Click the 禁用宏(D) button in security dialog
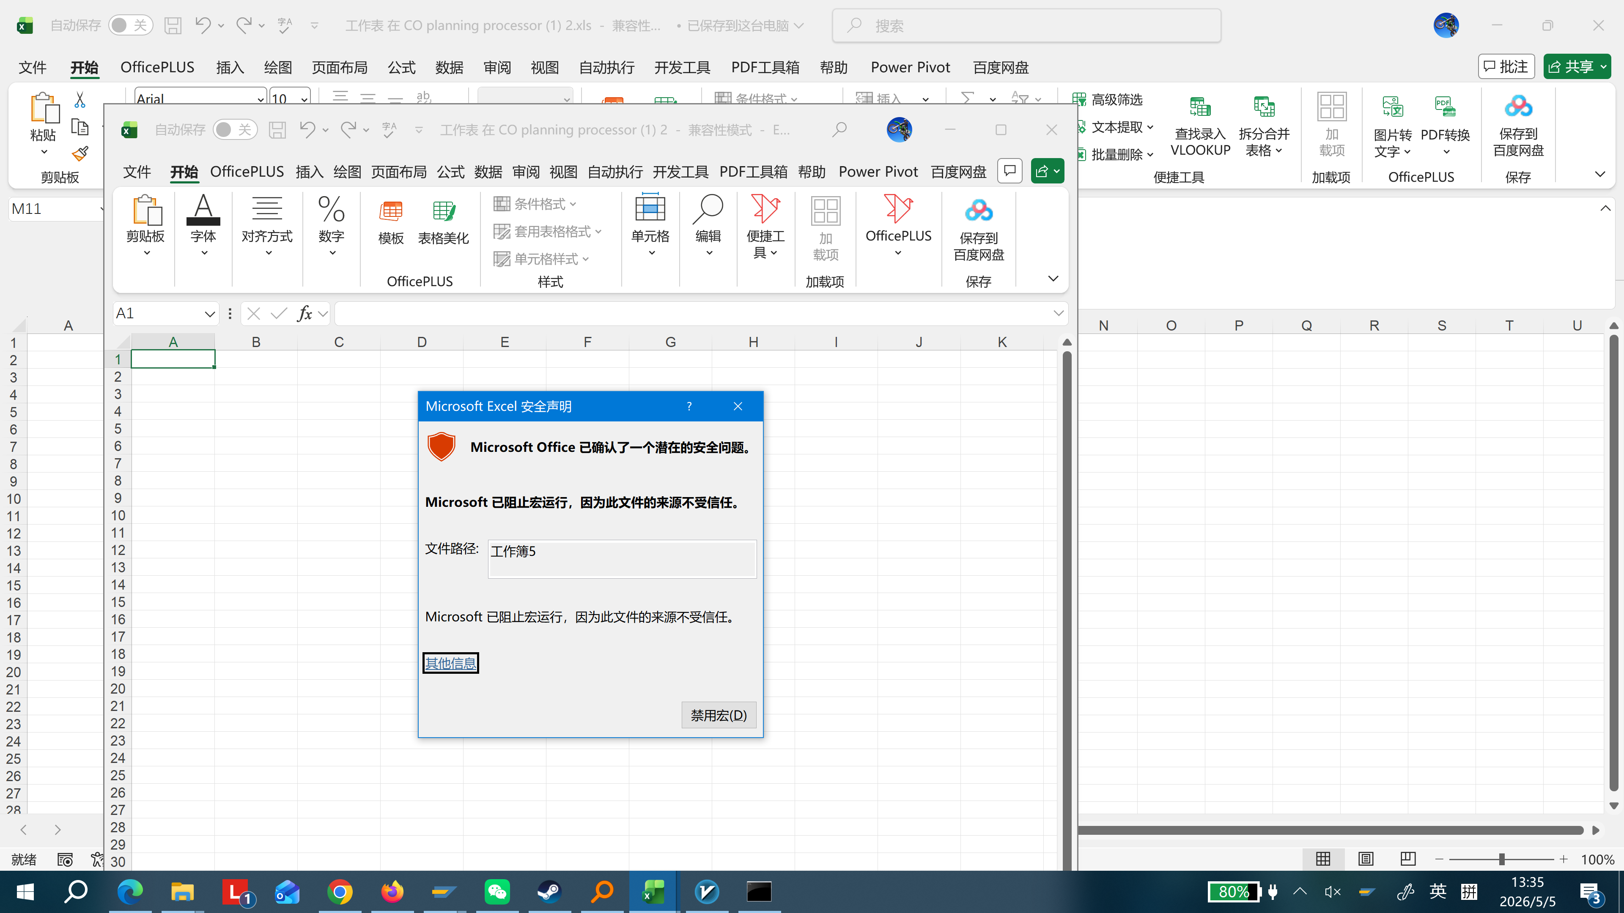This screenshot has height=913, width=1624. [718, 715]
